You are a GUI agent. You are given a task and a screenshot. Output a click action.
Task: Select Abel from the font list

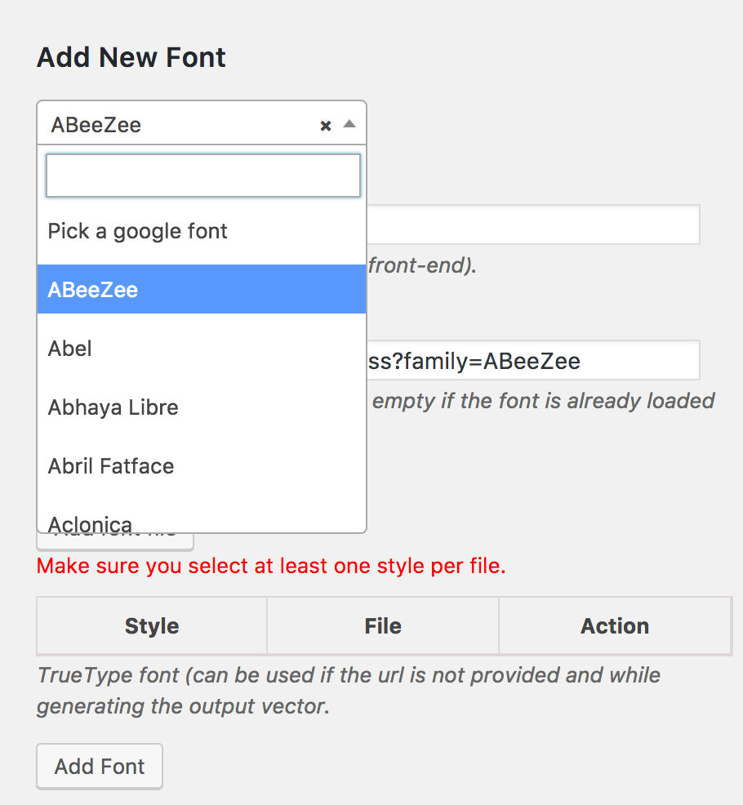click(x=202, y=349)
